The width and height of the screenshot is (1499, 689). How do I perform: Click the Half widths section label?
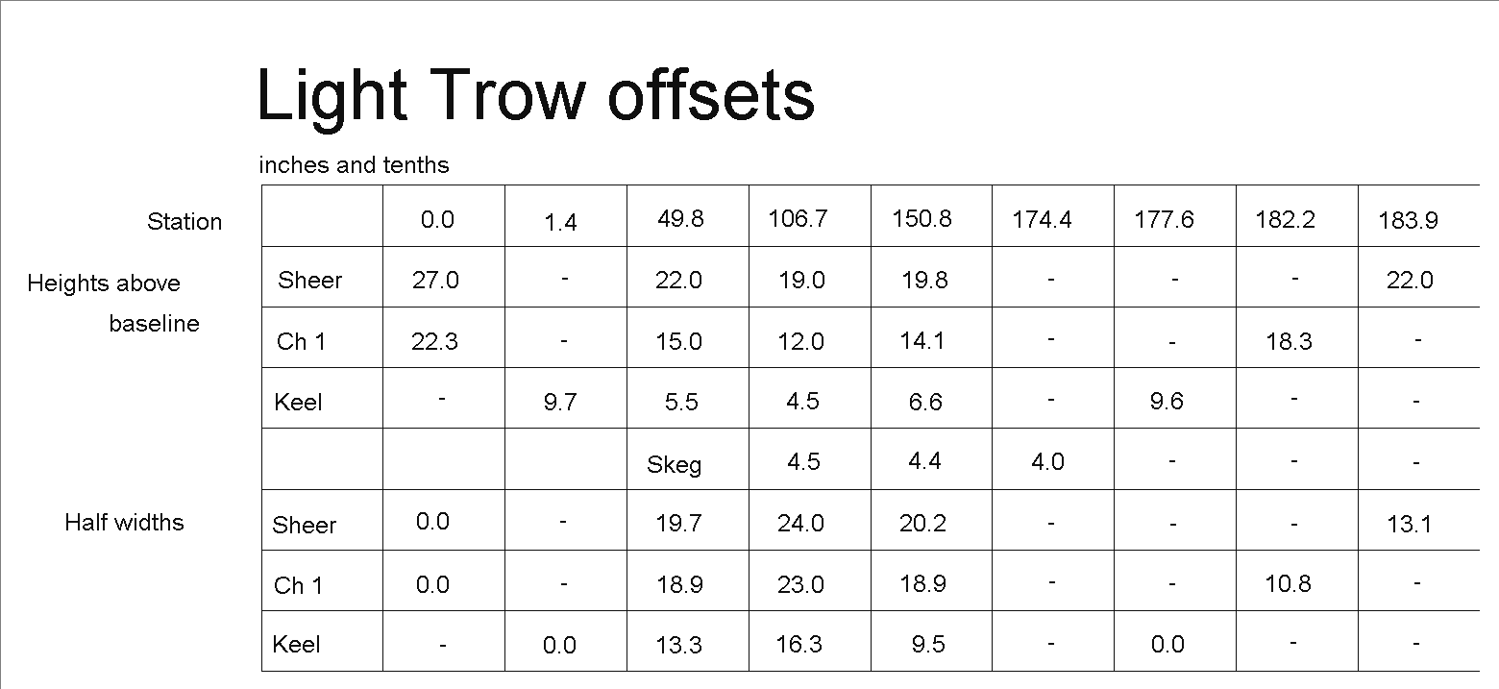pyautogui.click(x=124, y=522)
